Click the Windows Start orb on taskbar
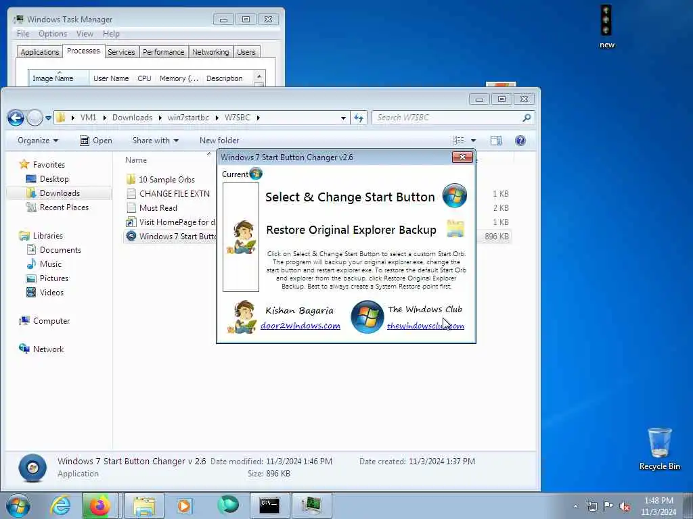 18,505
